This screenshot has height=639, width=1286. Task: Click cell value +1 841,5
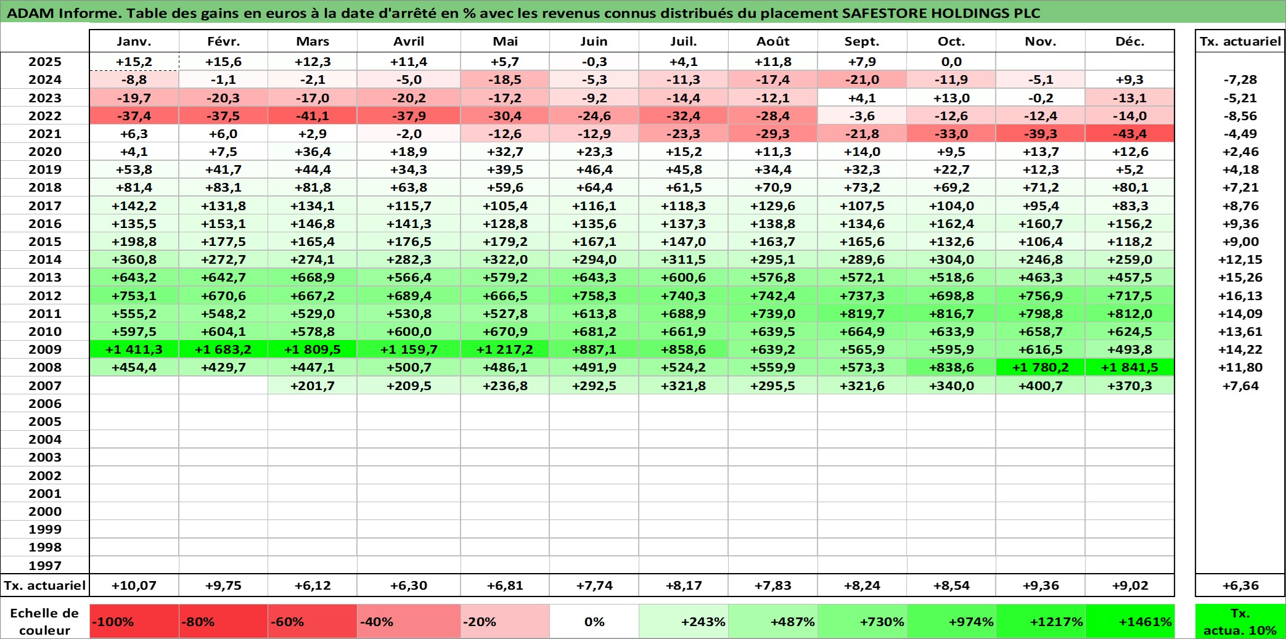[1129, 367]
